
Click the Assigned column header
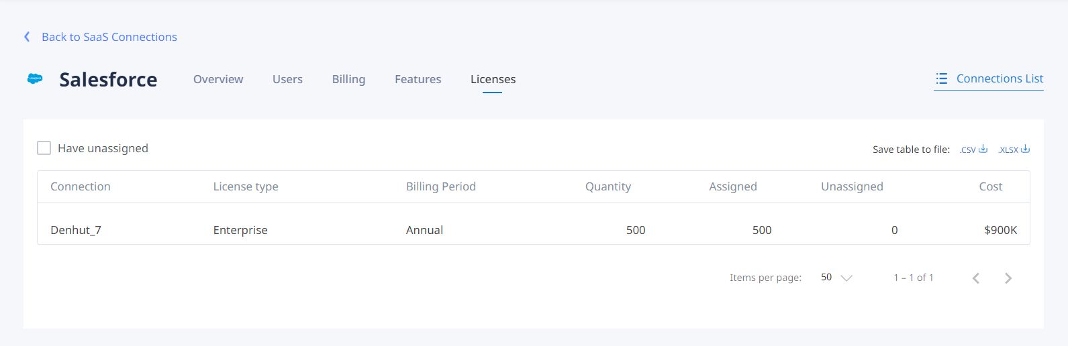coord(733,186)
